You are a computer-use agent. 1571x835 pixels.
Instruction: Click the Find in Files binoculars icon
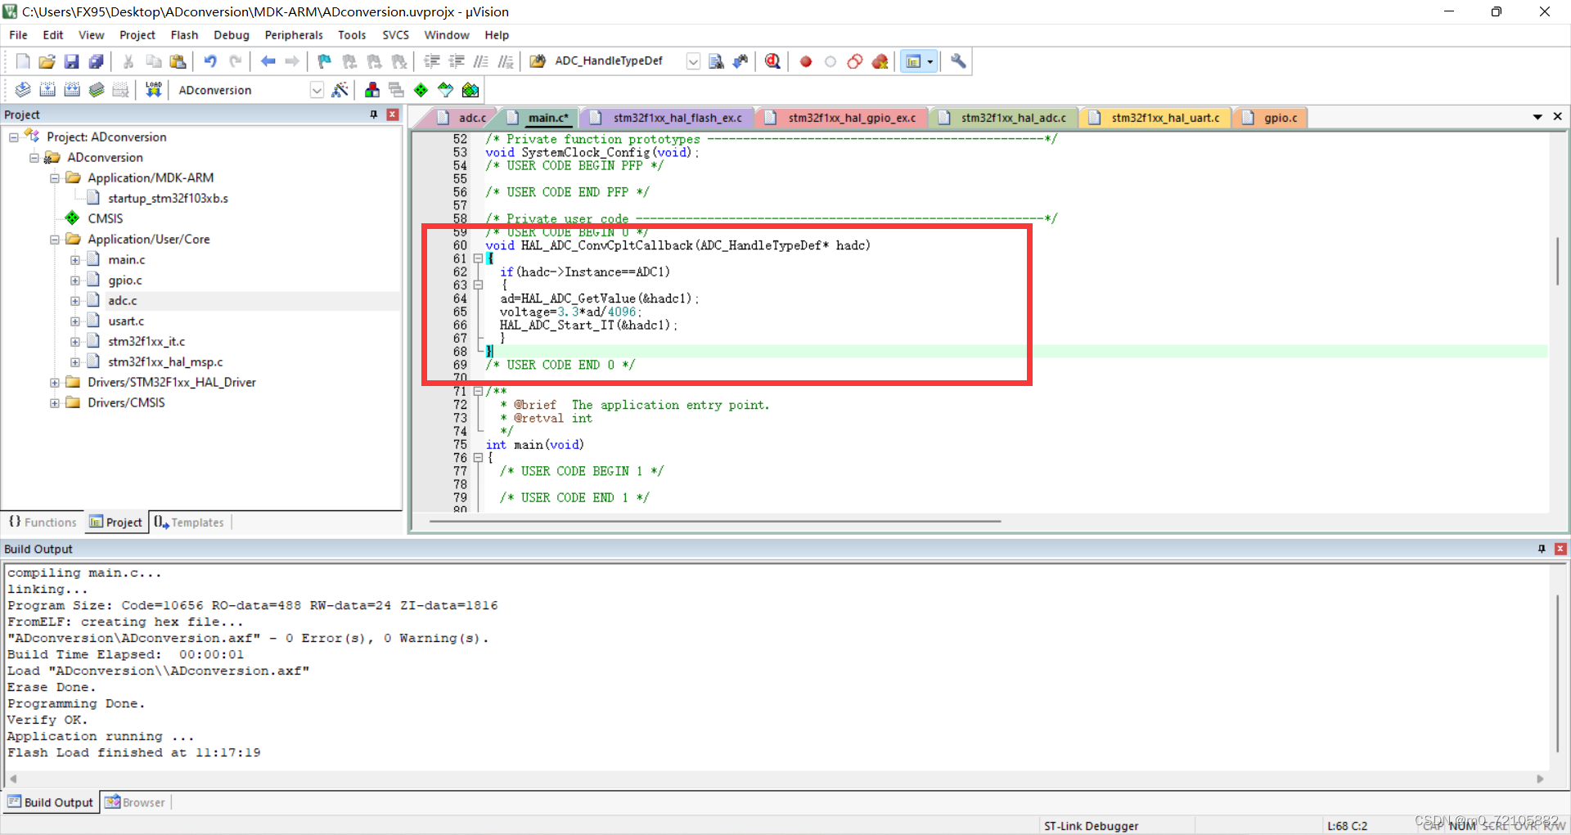tap(716, 61)
